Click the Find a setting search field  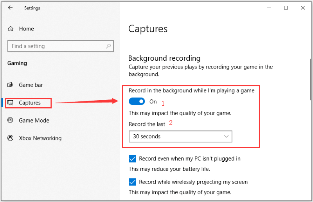click(x=57, y=46)
